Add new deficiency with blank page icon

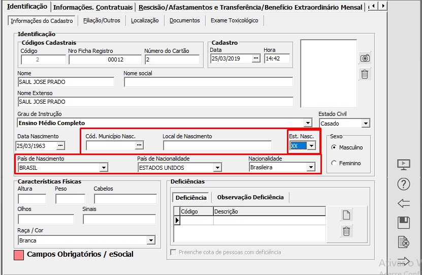(346, 215)
